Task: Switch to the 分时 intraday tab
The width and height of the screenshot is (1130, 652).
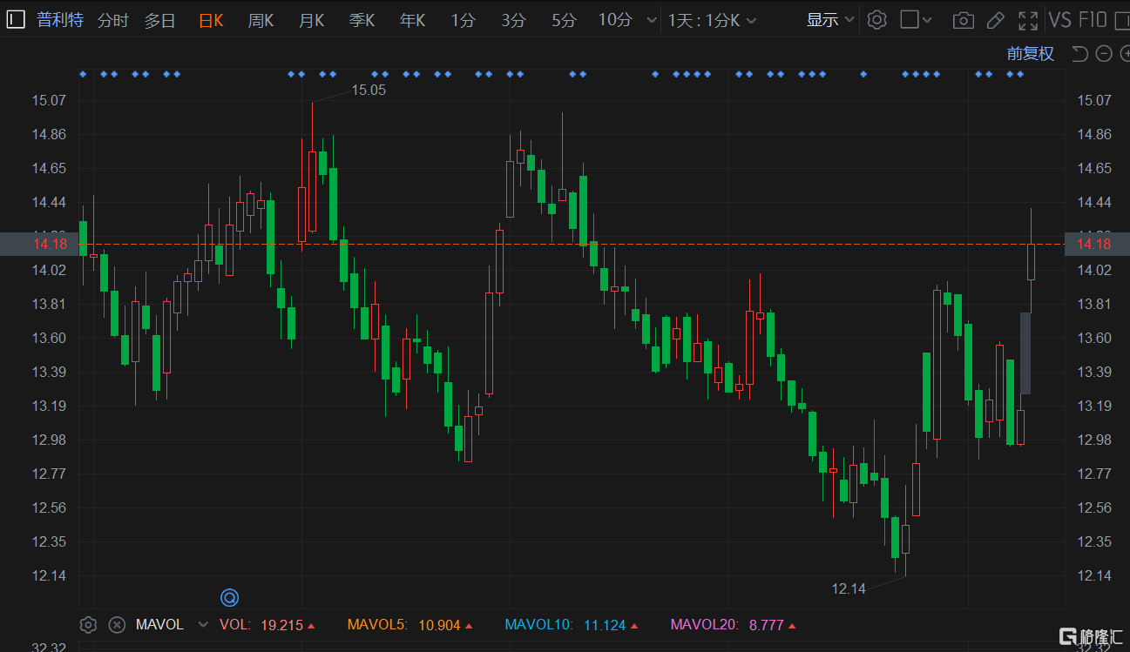Action: pyautogui.click(x=112, y=21)
